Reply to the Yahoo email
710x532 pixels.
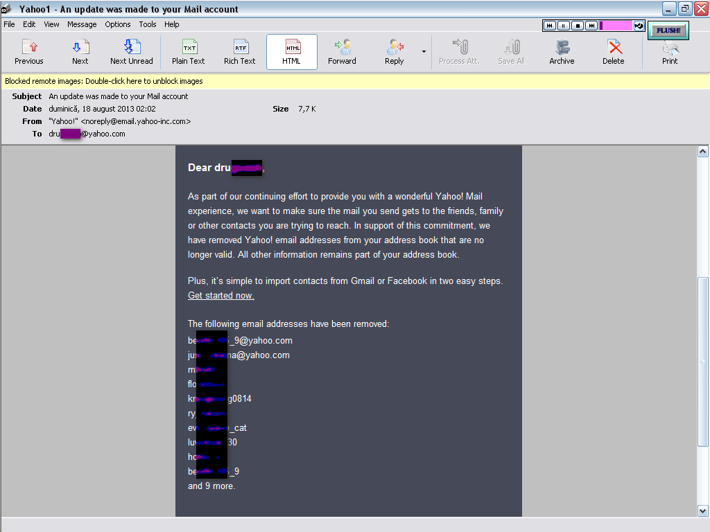394,52
